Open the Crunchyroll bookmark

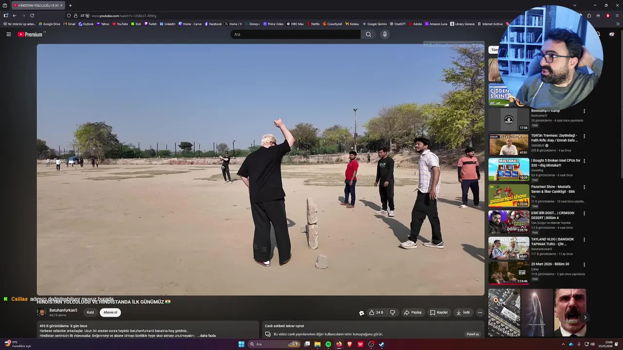click(332, 24)
